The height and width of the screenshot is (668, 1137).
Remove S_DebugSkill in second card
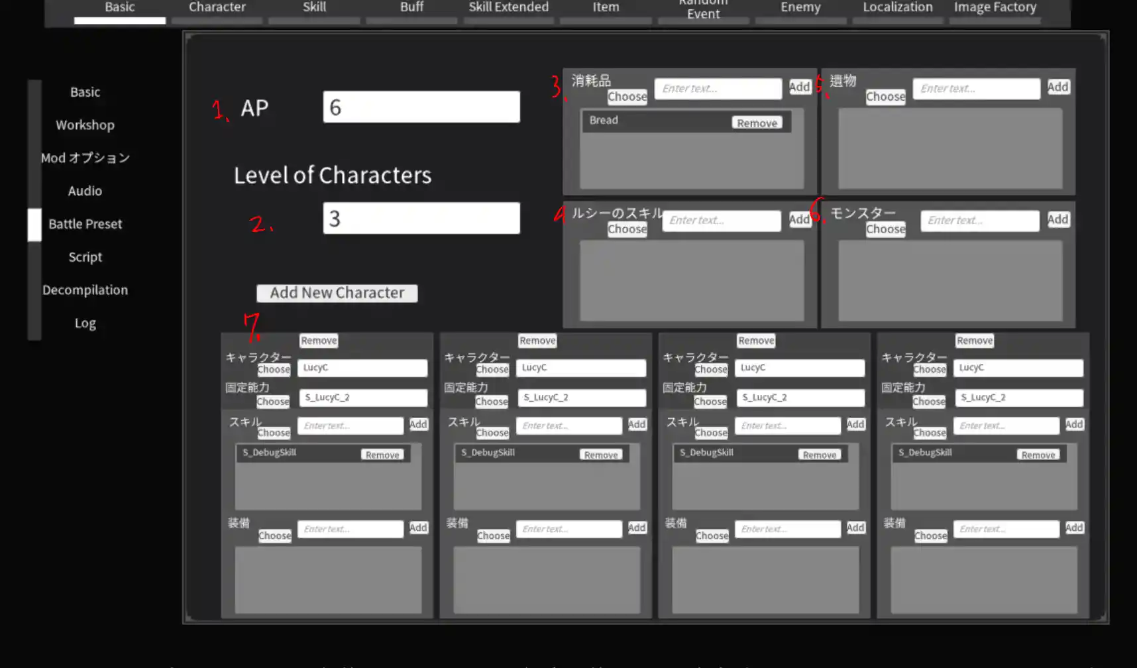click(601, 455)
